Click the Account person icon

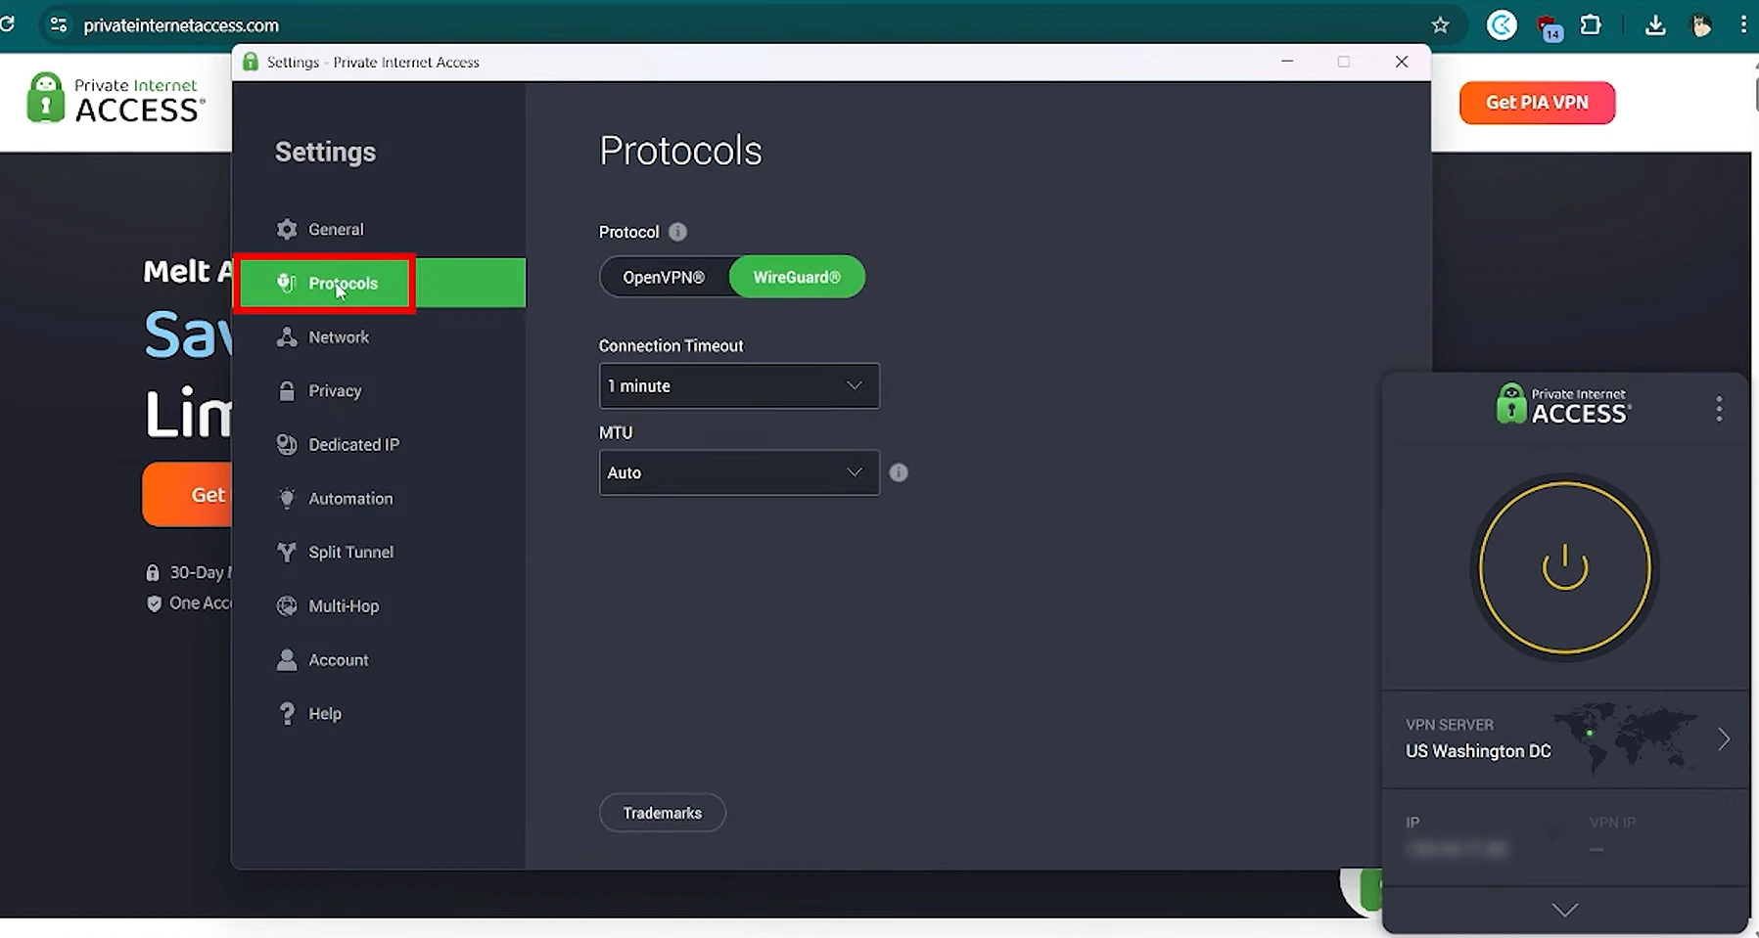pyautogui.click(x=287, y=659)
